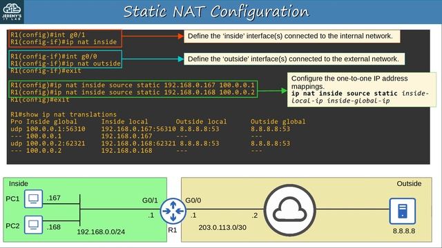Click the '100.0.0.1:56310' table entry
The width and height of the screenshot is (442, 248).
click(55, 129)
